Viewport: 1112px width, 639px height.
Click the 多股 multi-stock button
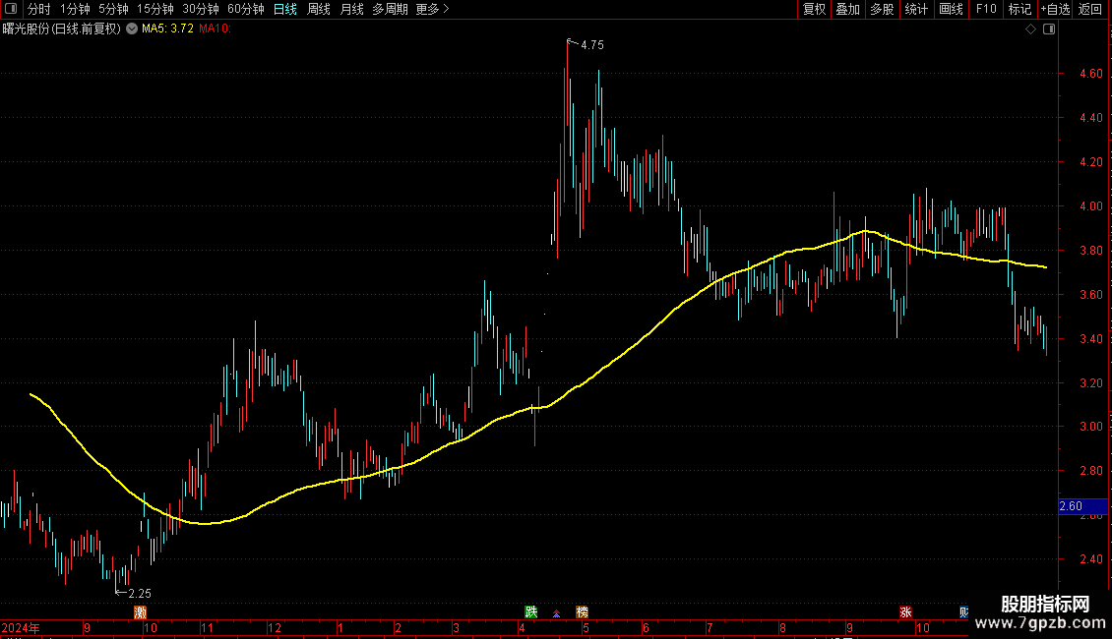(x=882, y=9)
